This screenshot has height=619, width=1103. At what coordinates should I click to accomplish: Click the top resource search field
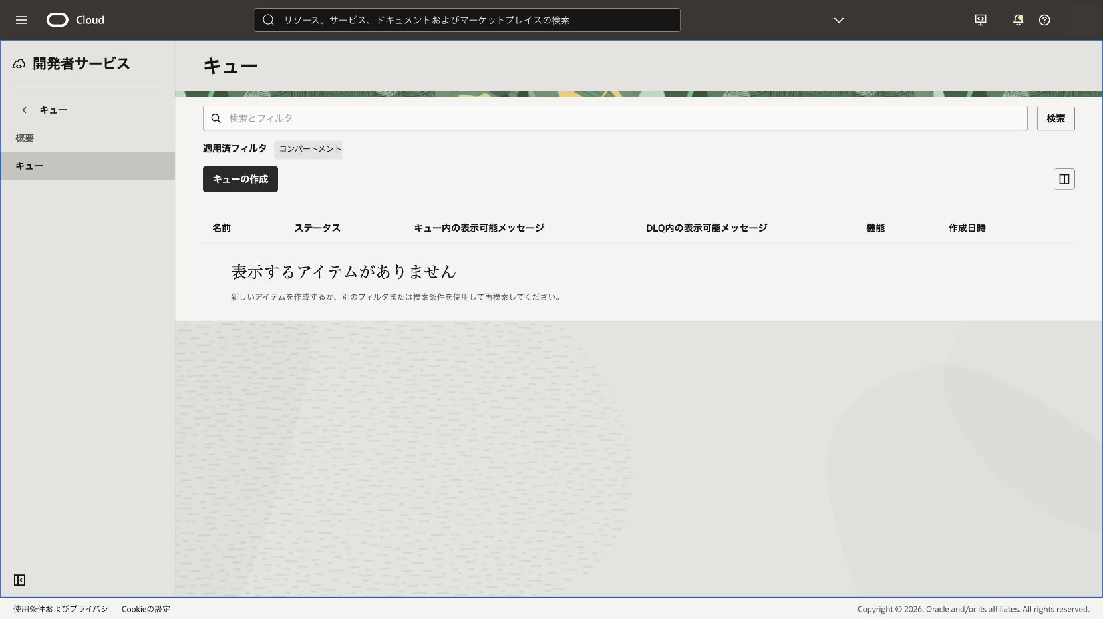click(x=467, y=20)
